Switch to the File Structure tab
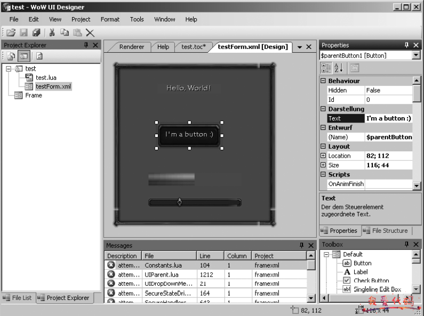Image resolution: width=424 pixels, height=316 pixels. pos(386,231)
